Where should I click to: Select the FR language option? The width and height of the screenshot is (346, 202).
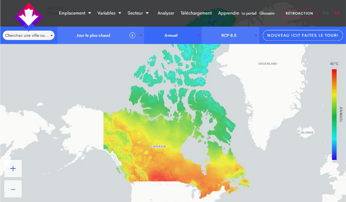(337, 13)
